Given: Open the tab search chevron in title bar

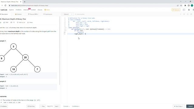Looking at the screenshot, I should click(181, 2).
